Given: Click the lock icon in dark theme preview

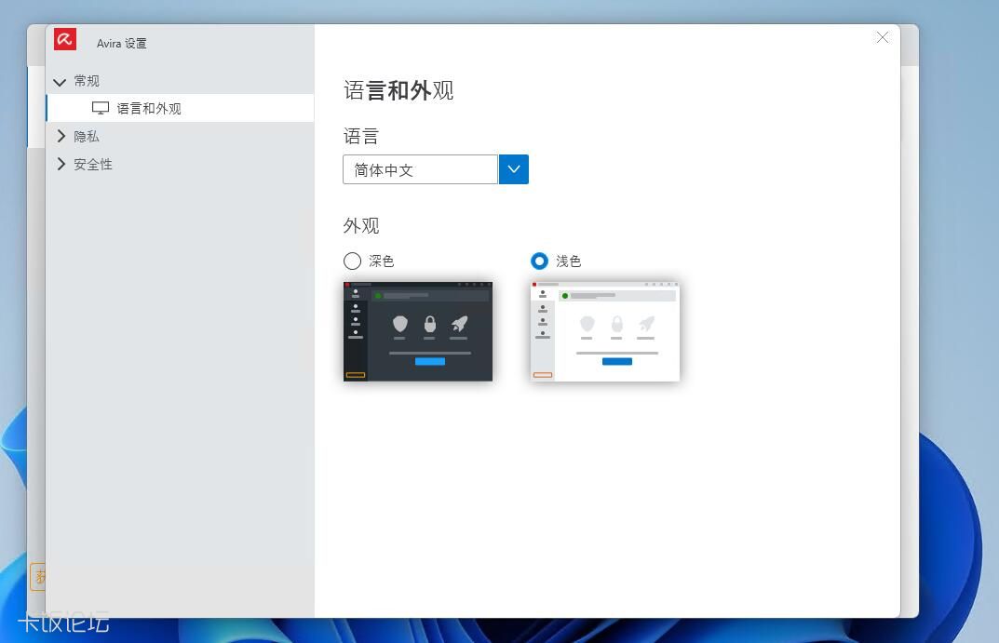Looking at the screenshot, I should point(429,324).
